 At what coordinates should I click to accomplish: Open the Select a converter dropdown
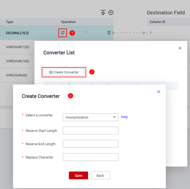tap(90, 117)
